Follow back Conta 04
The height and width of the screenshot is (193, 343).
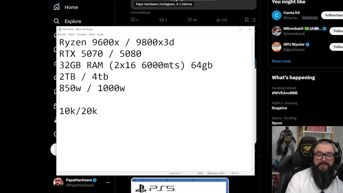point(332,15)
